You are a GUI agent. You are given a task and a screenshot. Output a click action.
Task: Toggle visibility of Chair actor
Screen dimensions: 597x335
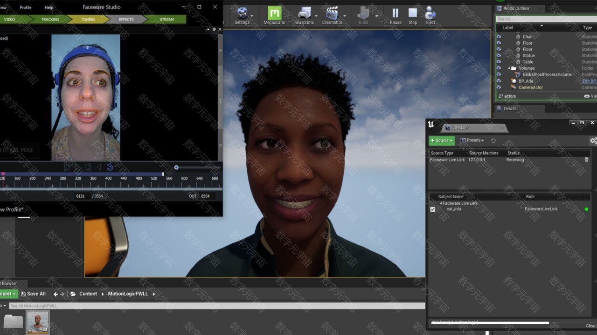point(499,37)
